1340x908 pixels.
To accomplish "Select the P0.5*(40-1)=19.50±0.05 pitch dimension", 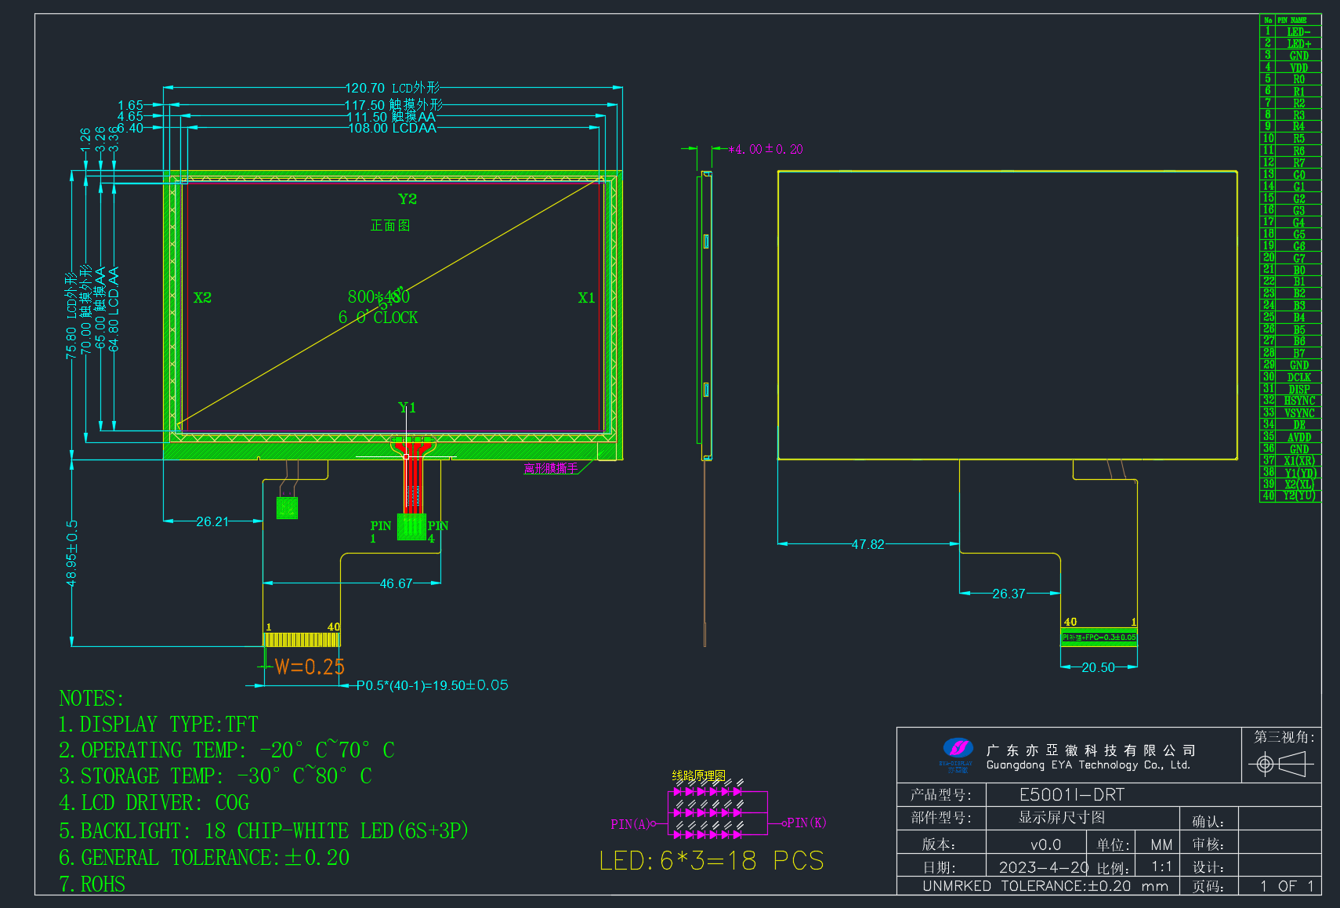I will 433,685.
